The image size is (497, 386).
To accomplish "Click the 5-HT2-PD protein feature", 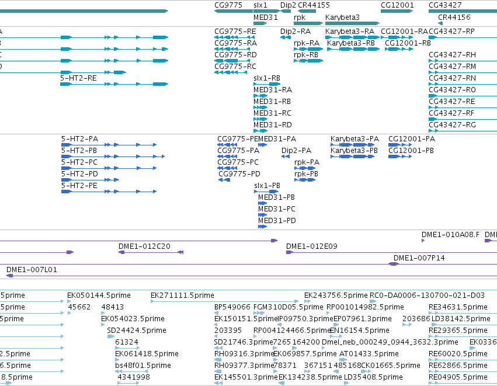I will pyautogui.click(x=90, y=180).
